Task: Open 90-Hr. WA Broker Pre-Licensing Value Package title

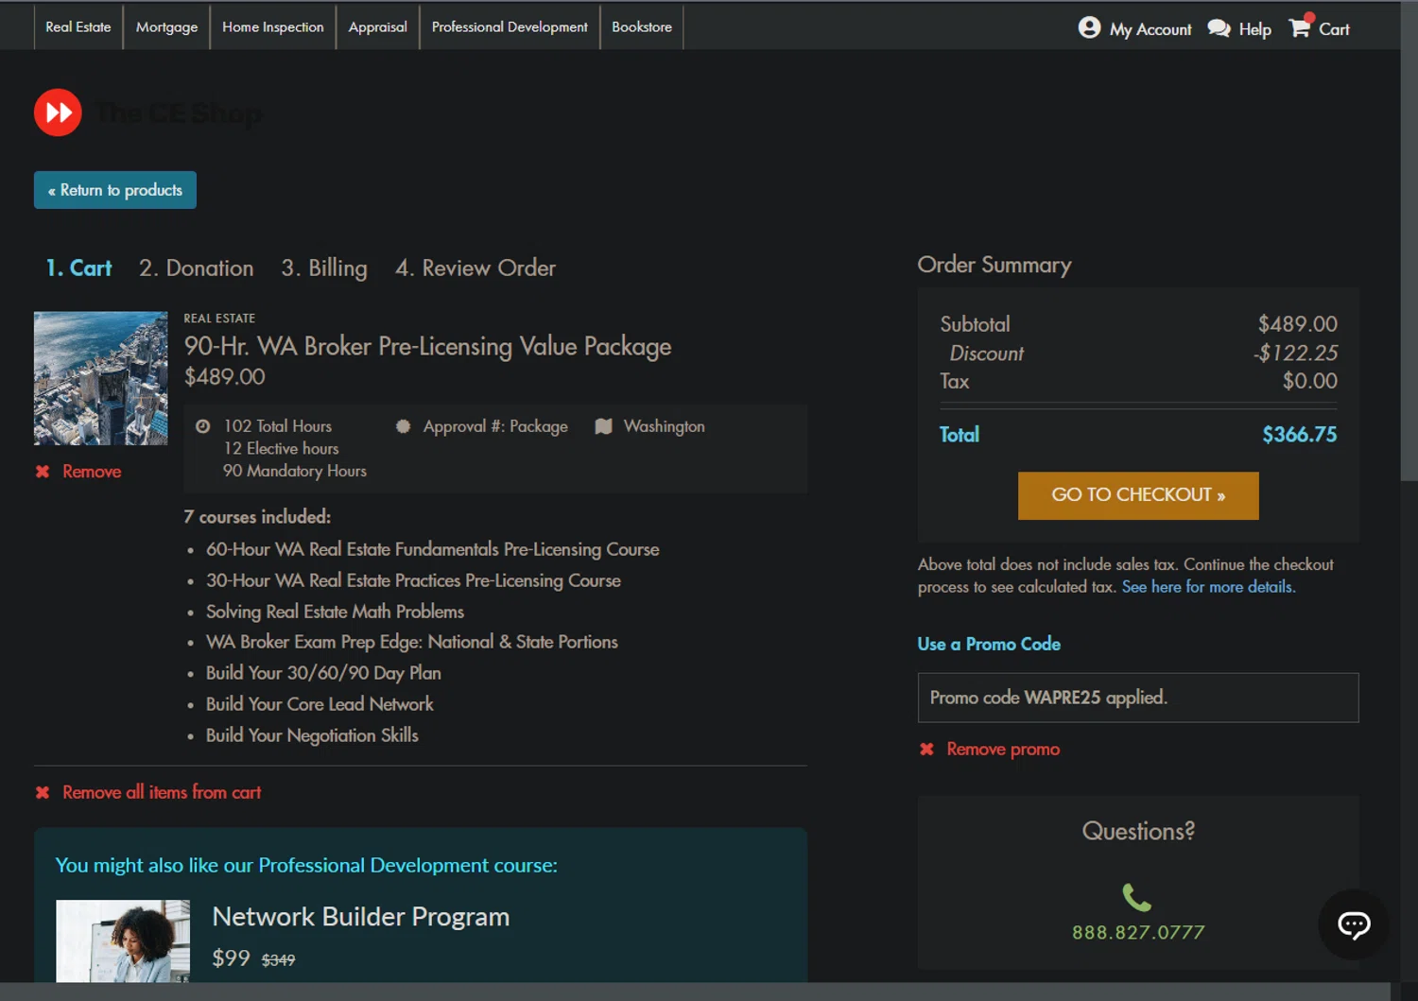Action: click(x=427, y=346)
